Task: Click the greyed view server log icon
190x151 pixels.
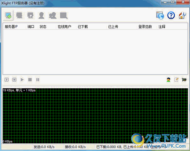Action: pyautogui.click(x=64, y=15)
